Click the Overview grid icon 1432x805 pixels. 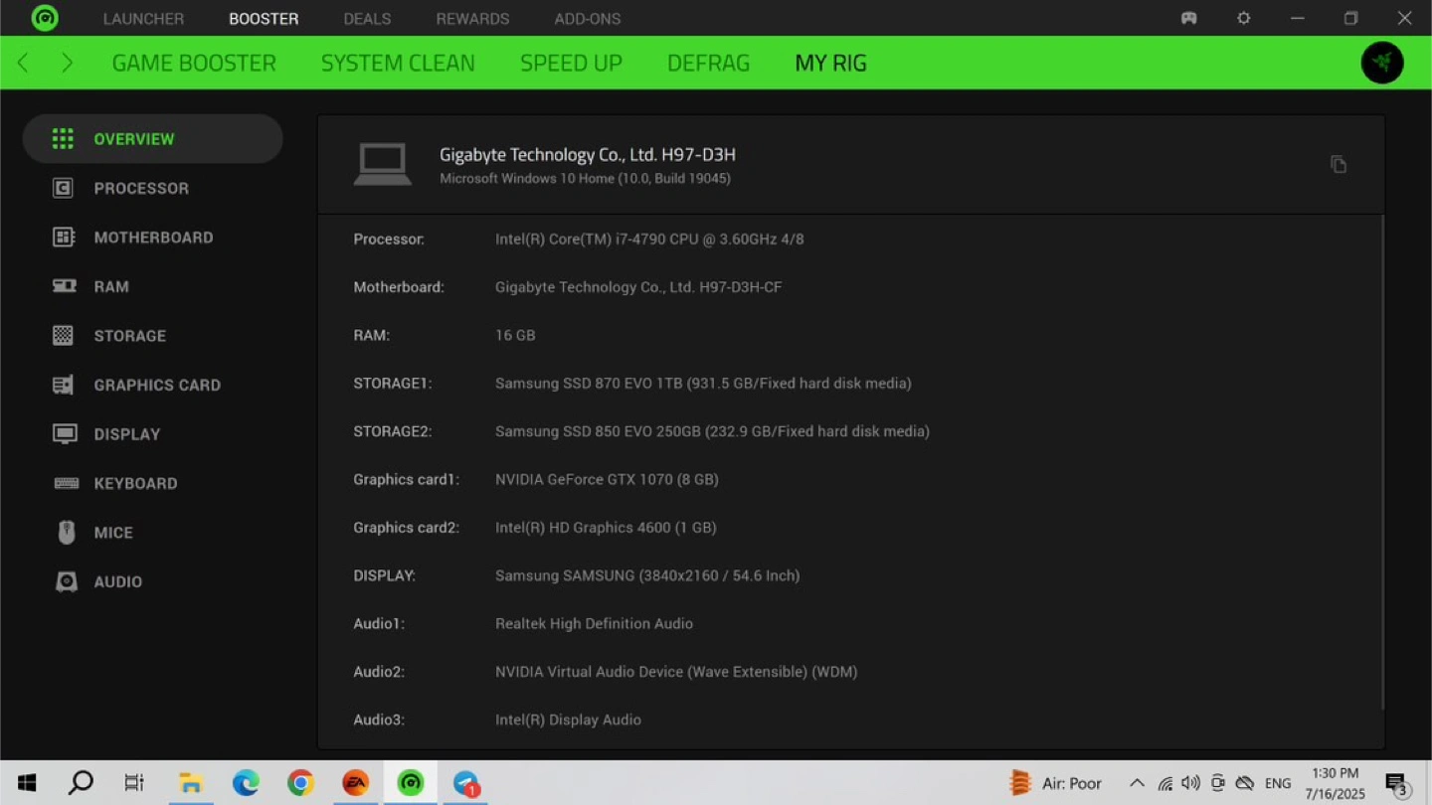tap(63, 139)
